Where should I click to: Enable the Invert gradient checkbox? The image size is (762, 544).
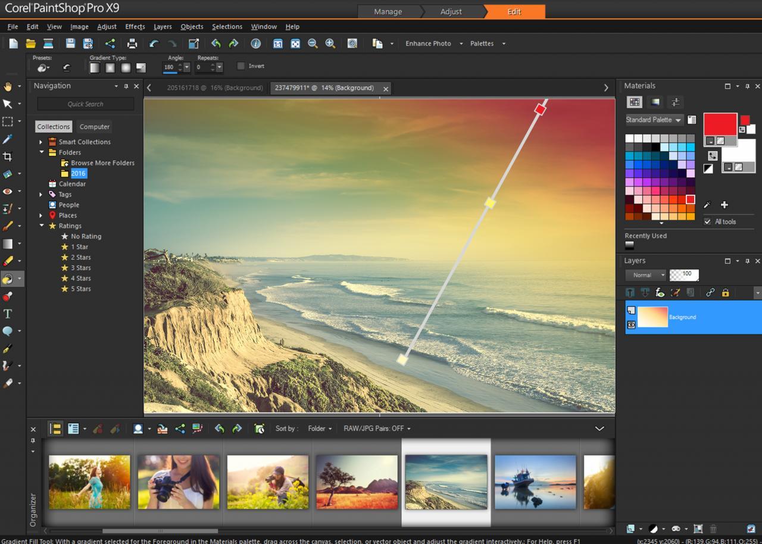(x=241, y=65)
